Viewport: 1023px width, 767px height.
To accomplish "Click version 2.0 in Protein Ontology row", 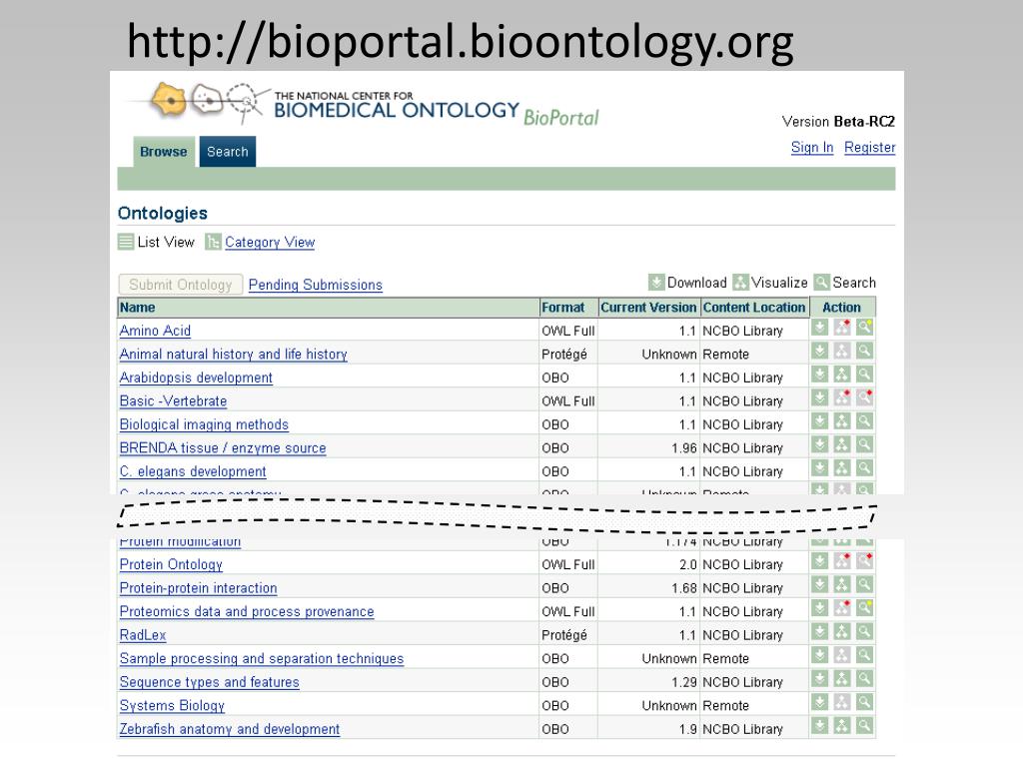I will pyautogui.click(x=688, y=565).
